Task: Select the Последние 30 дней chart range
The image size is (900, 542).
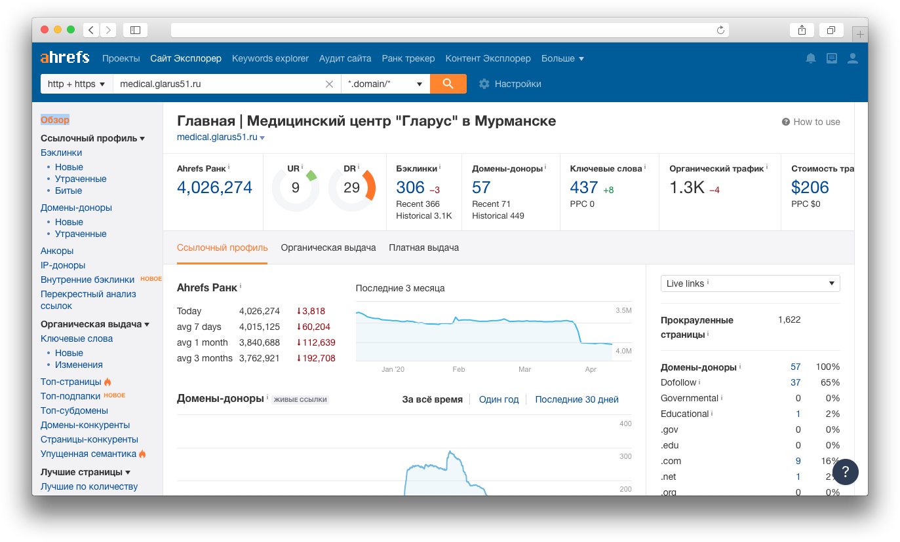Action: pyautogui.click(x=577, y=399)
